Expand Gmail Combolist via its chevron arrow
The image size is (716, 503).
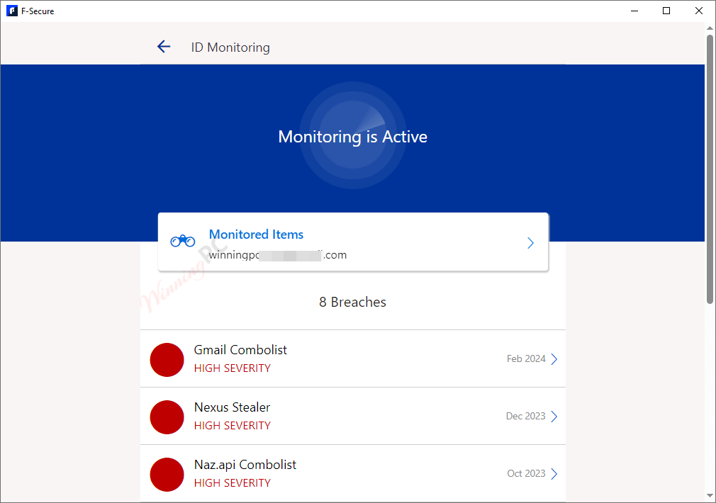pyautogui.click(x=554, y=358)
